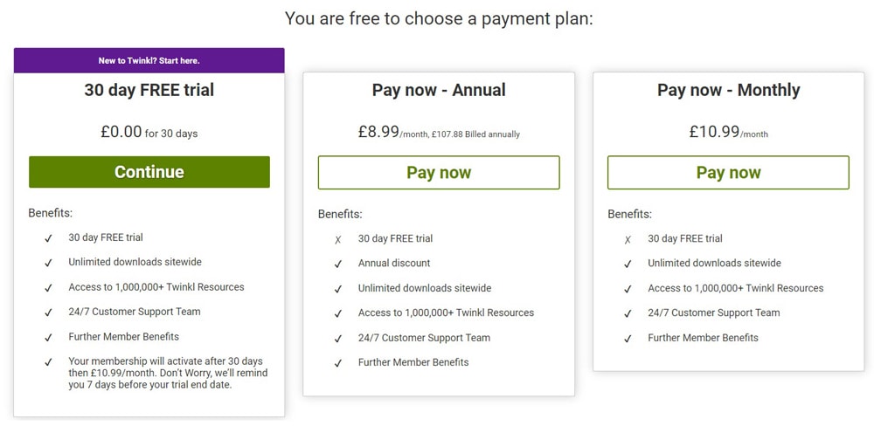This screenshot has height=426, width=874.
Task: Select the 'Pay now - Annual' heading
Action: [x=439, y=90]
